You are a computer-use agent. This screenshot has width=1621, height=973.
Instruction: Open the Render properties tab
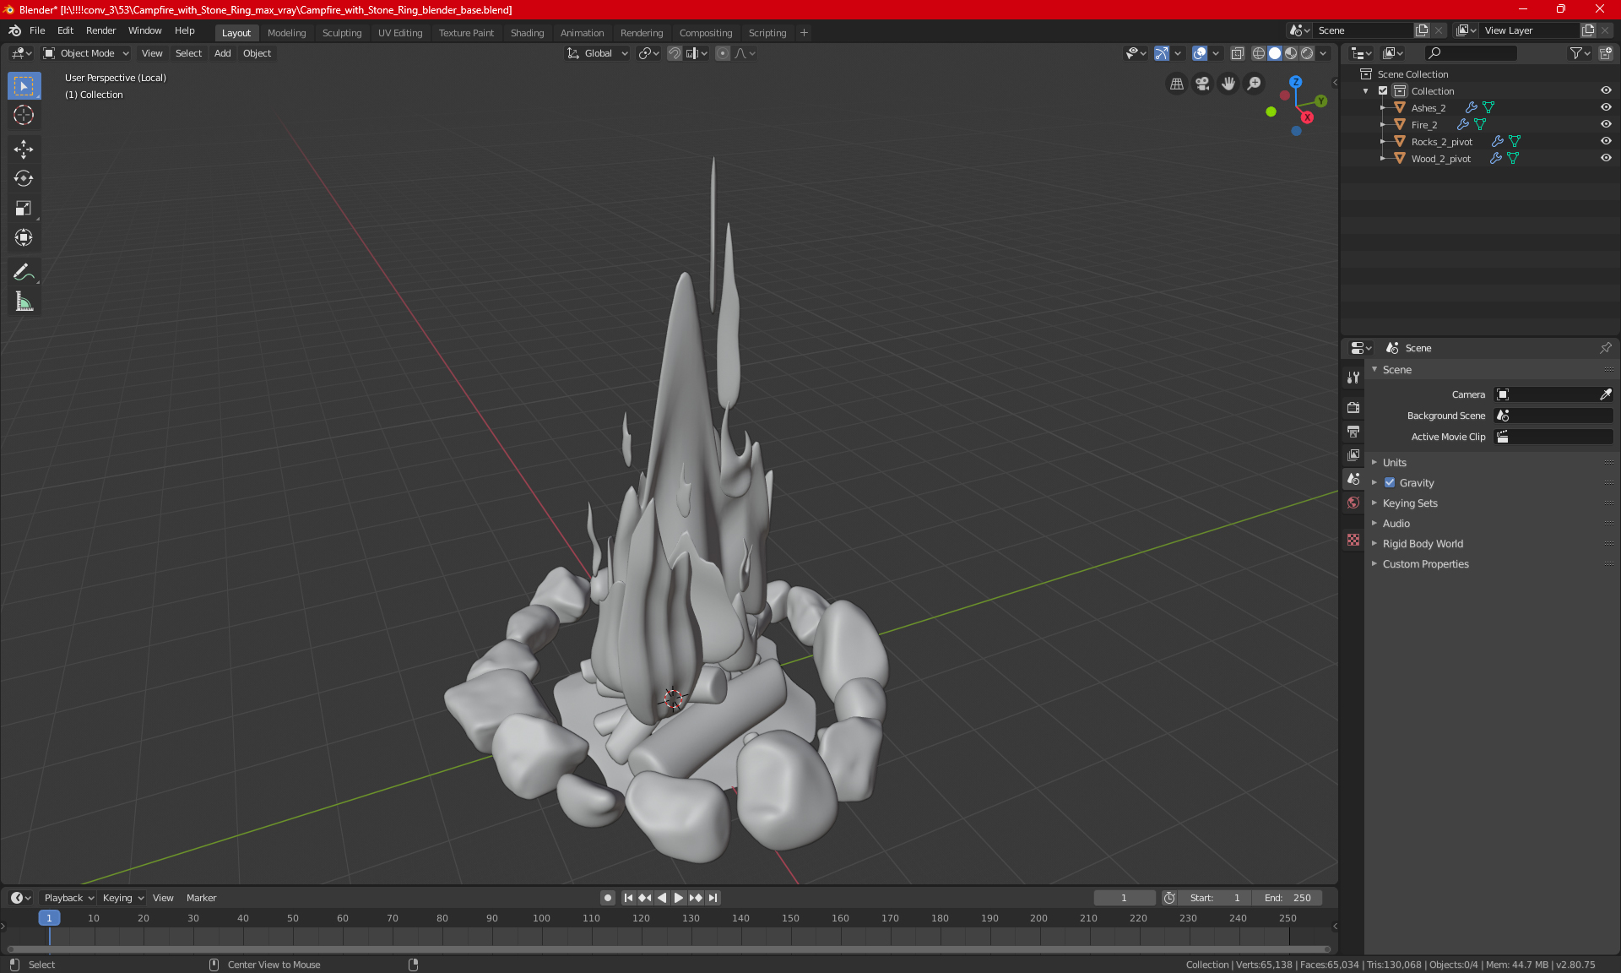[1353, 407]
